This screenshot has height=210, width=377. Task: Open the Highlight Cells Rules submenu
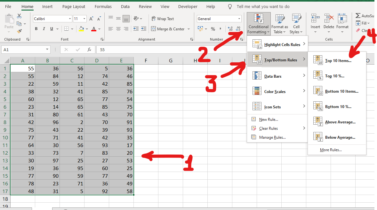click(277, 44)
